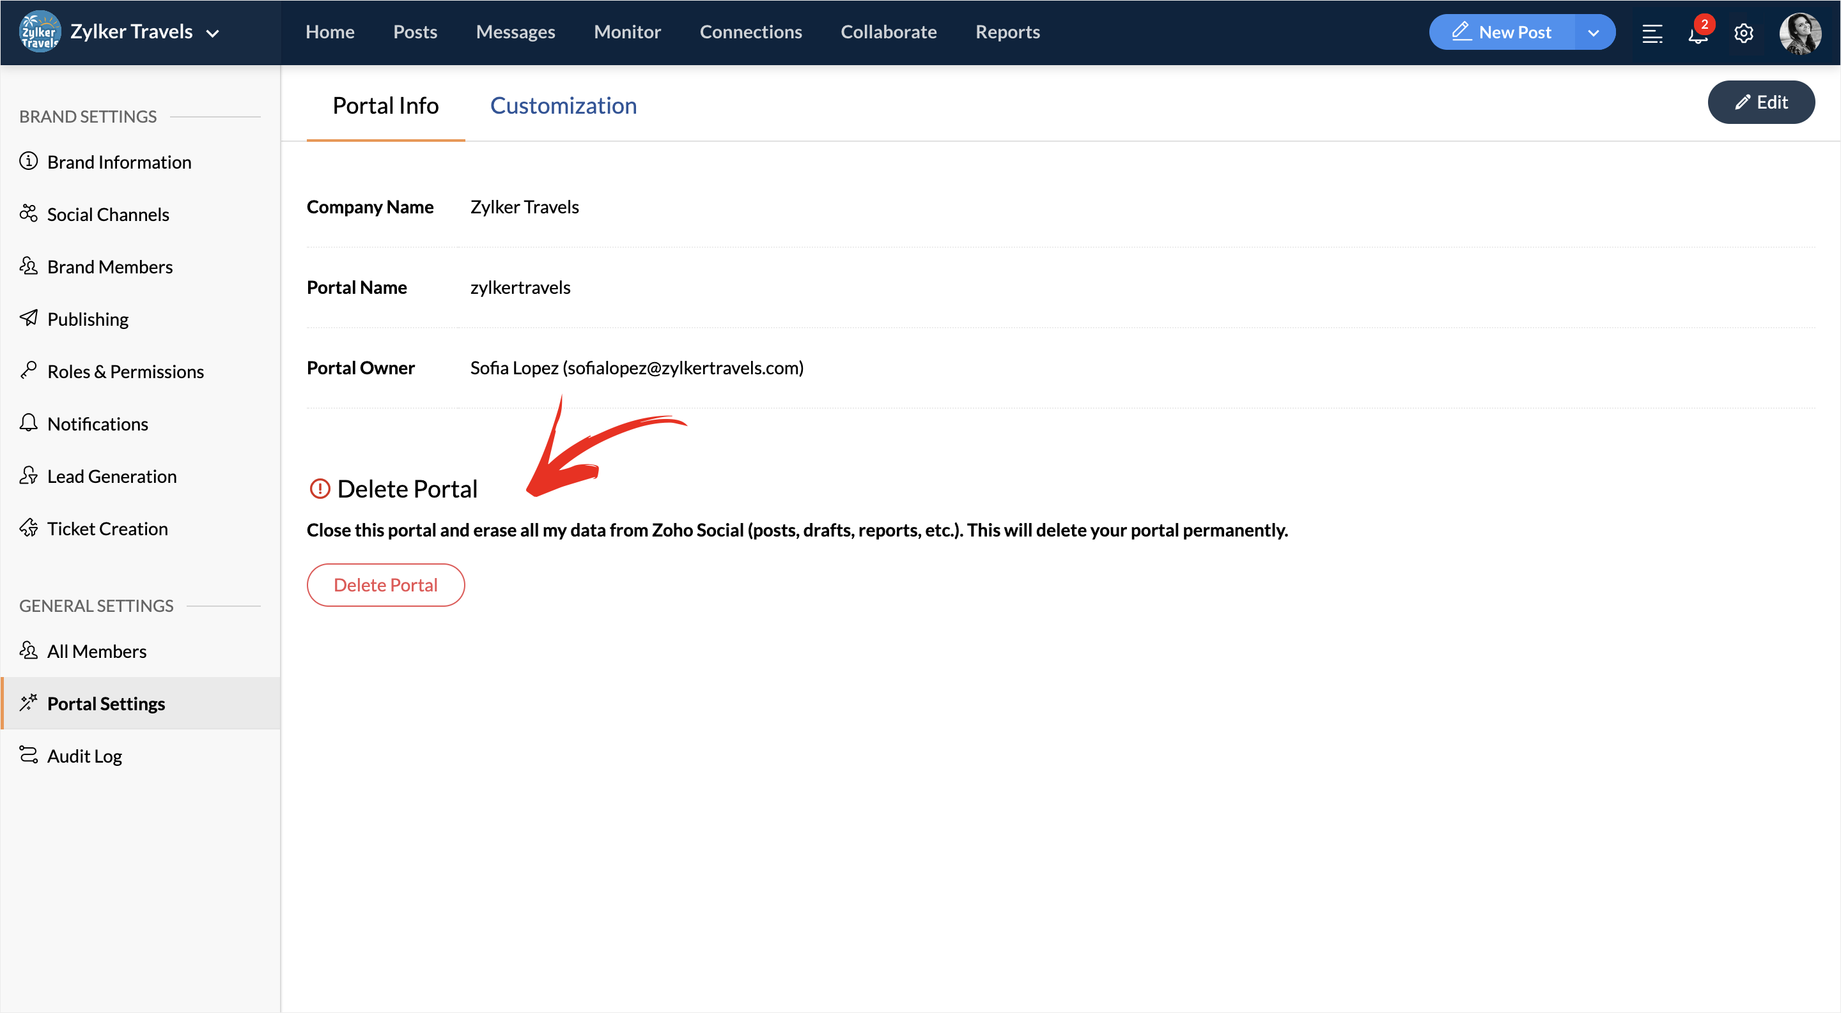Open the user profile avatar

tap(1799, 33)
